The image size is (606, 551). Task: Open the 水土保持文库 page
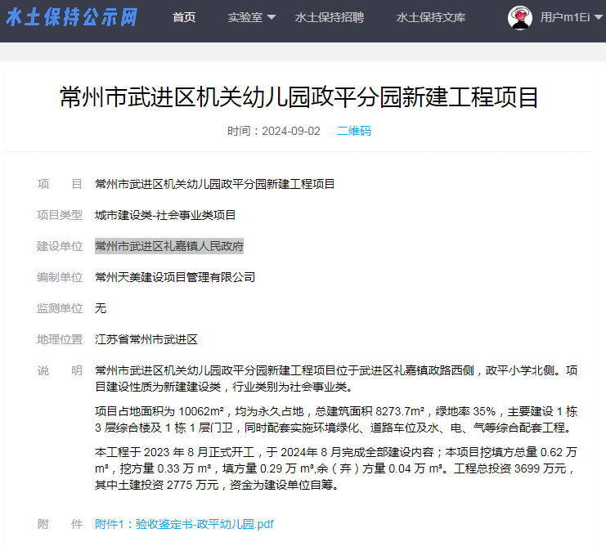tap(430, 17)
